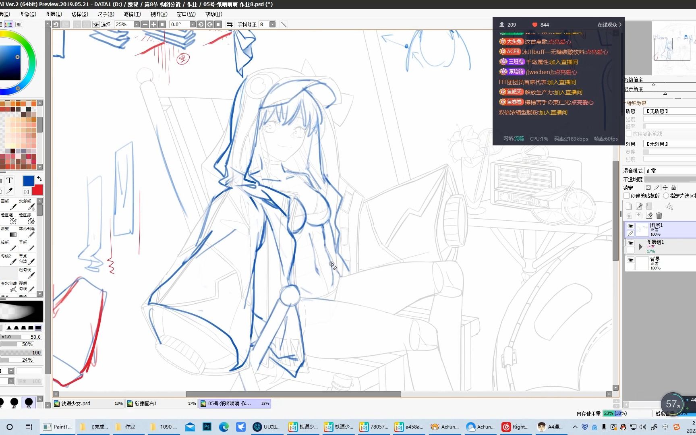
Task: Select the 渐变 gradient tool
Action: coord(9,232)
